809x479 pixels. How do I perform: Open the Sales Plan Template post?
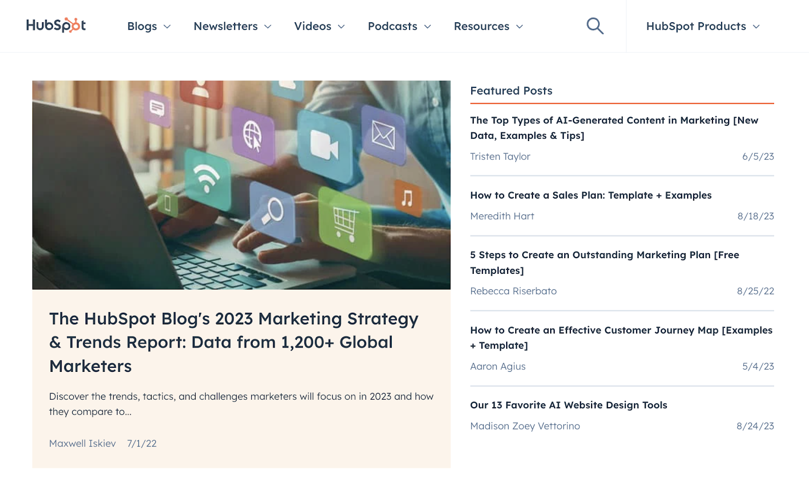591,195
